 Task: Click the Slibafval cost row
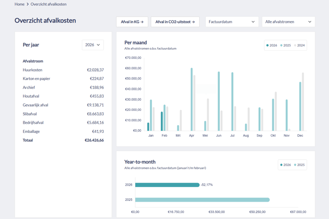(63, 114)
